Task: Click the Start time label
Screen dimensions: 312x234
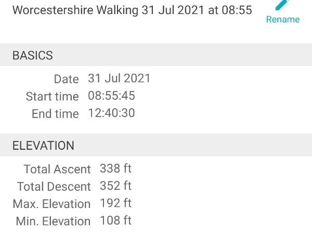Action: point(53,96)
